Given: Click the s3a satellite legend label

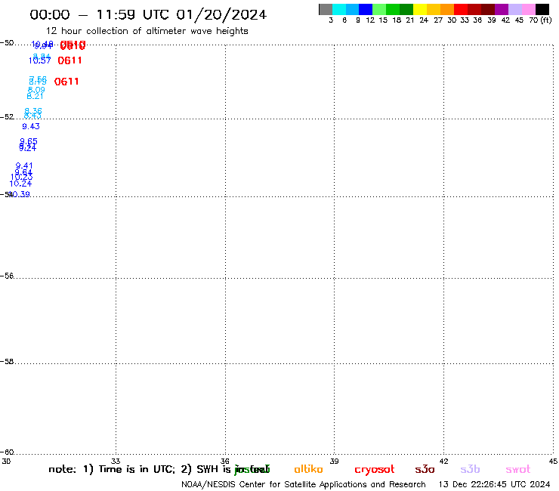Looking at the screenshot, I should tap(425, 469).
